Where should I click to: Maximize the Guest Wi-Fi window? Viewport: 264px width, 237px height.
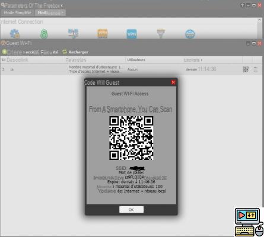254,43
